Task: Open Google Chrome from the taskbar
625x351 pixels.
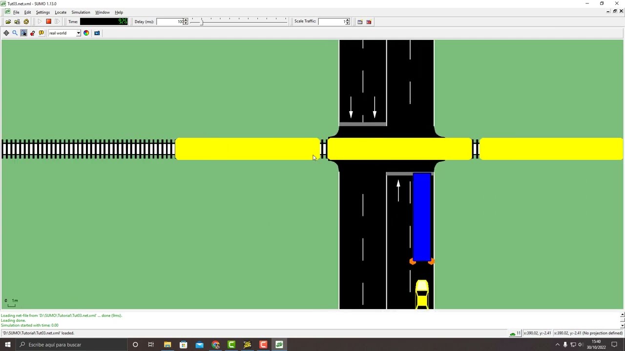Action: 215,345
